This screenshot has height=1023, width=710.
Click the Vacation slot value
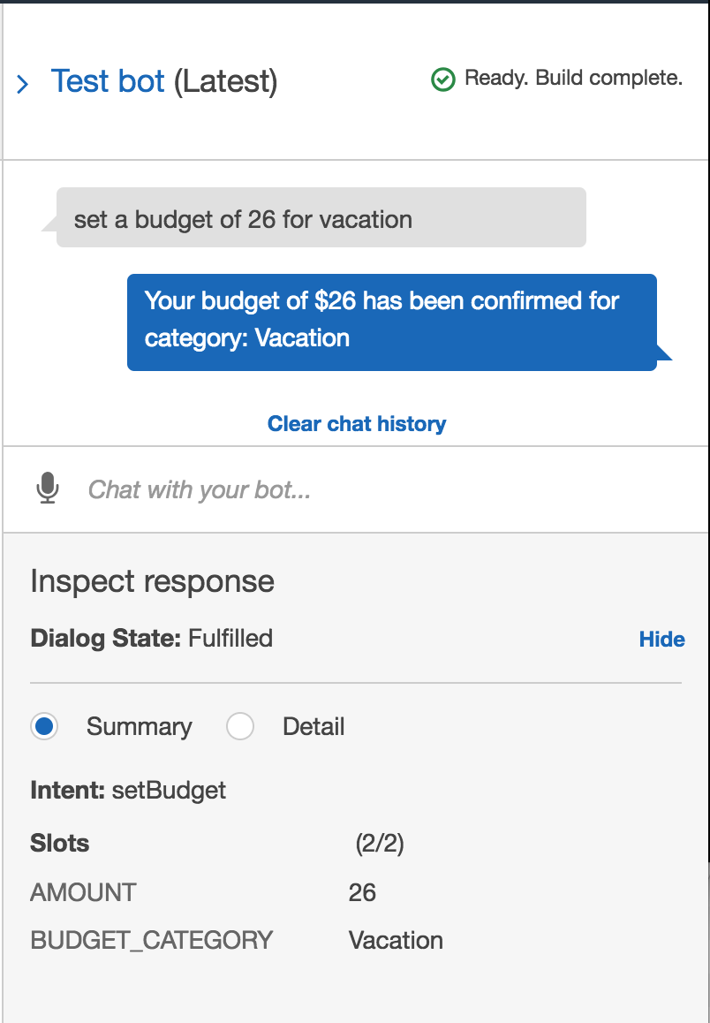pos(396,939)
